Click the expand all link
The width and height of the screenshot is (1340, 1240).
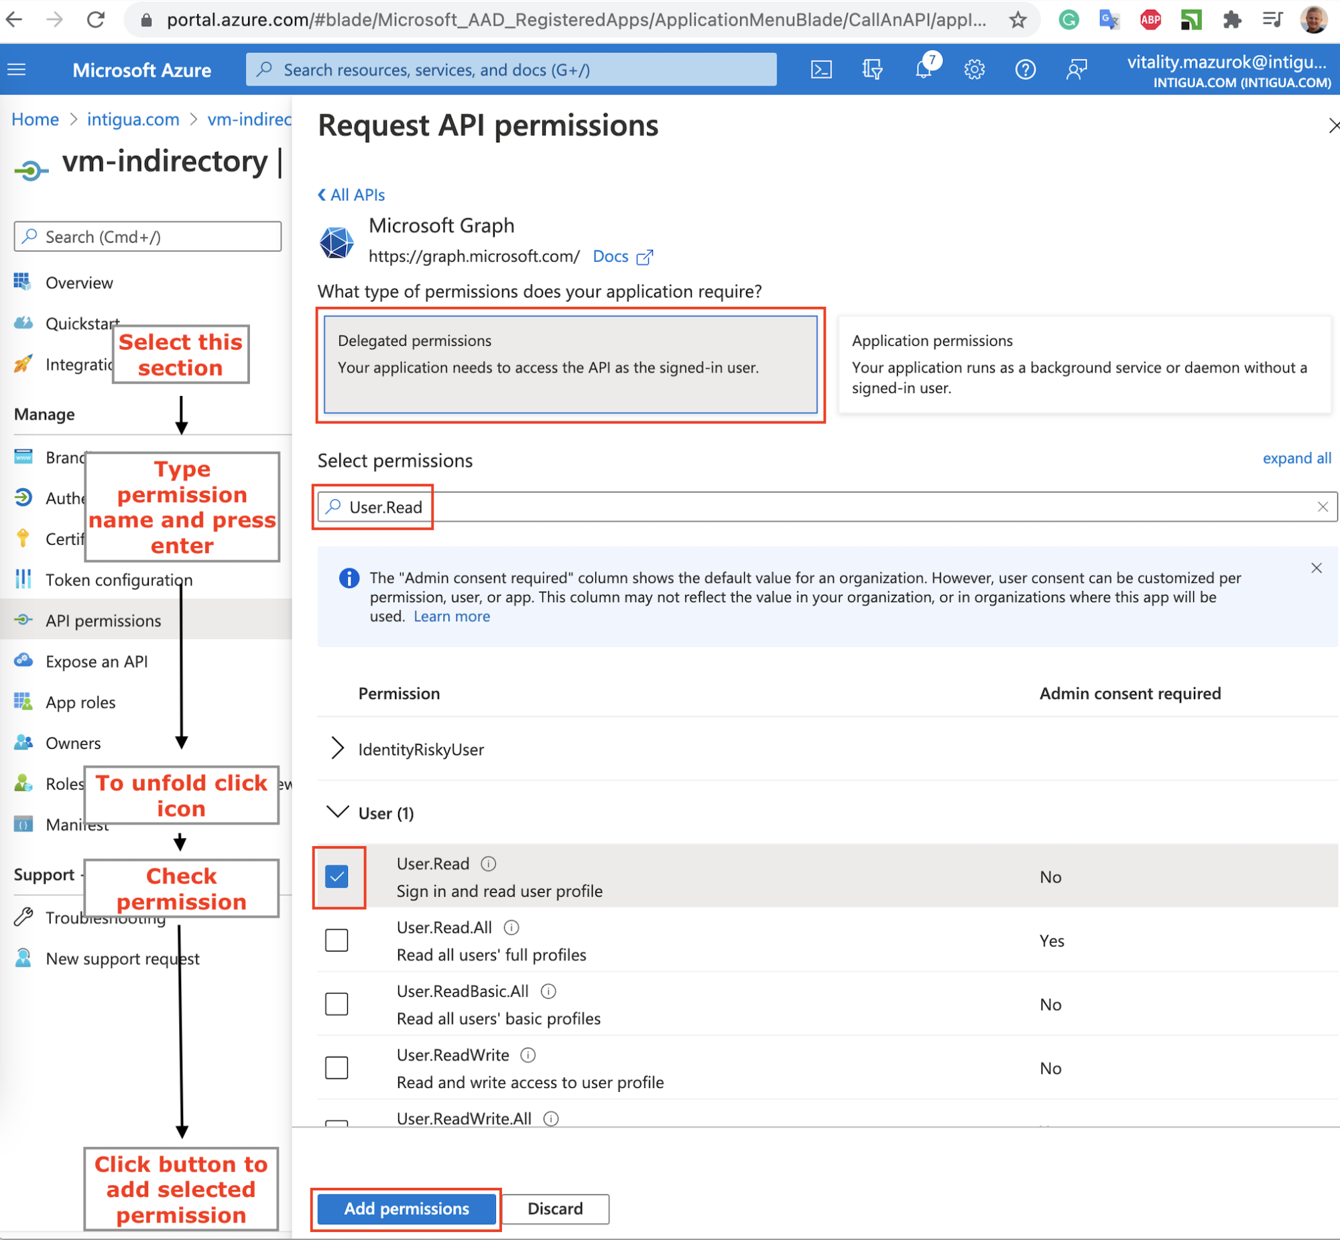click(x=1296, y=458)
